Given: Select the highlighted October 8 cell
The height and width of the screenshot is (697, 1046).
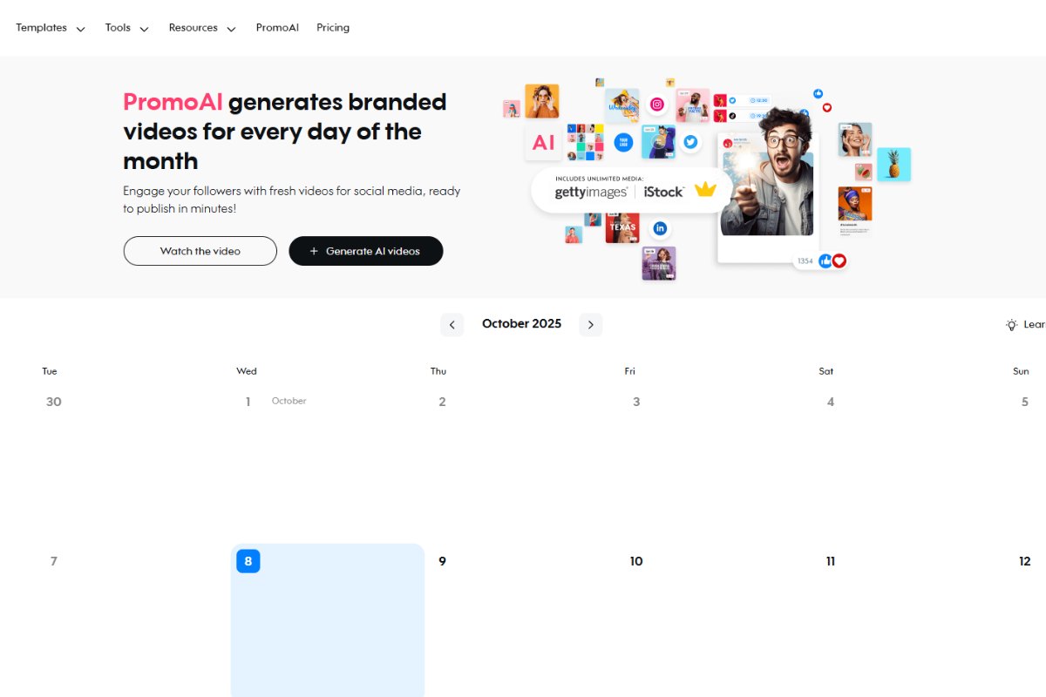Looking at the screenshot, I should click(x=328, y=620).
